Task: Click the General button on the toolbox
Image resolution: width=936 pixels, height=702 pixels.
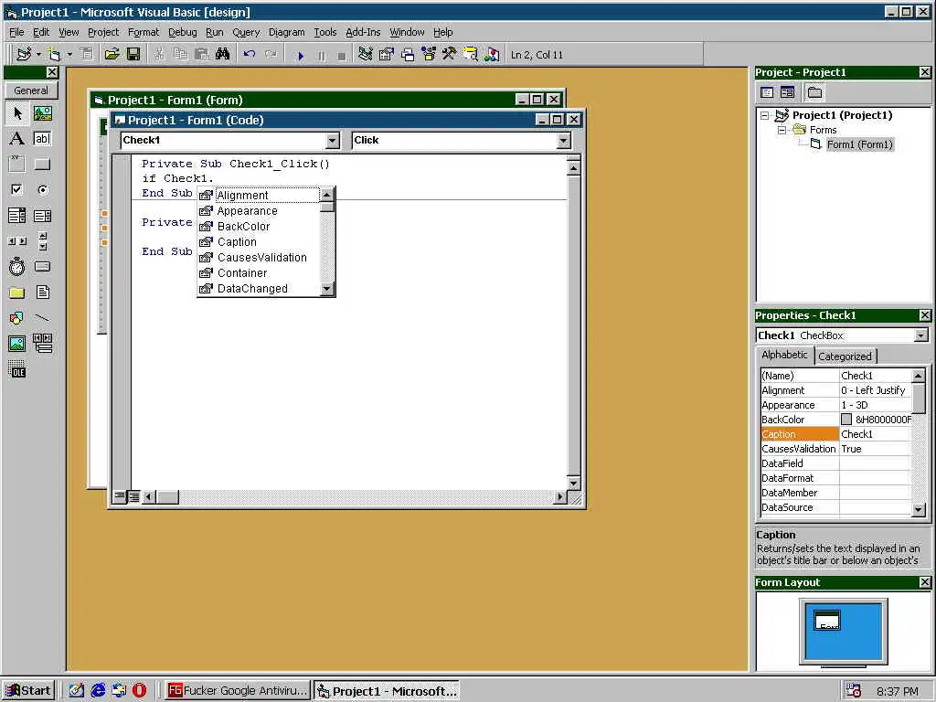Action: click(x=31, y=90)
